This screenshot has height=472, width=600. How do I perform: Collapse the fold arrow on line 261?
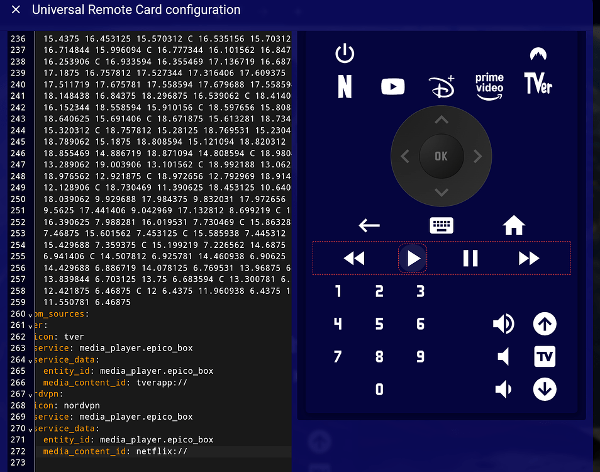click(30, 326)
